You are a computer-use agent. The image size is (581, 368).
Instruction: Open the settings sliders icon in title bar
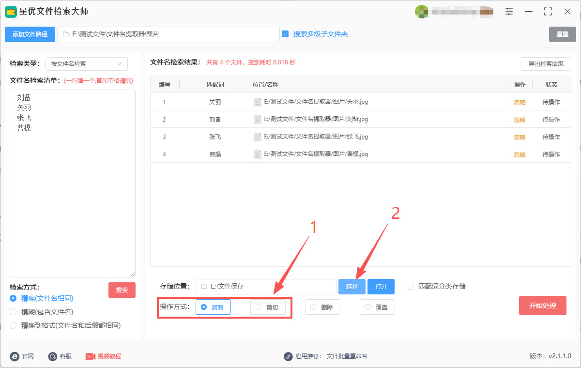pos(509,12)
